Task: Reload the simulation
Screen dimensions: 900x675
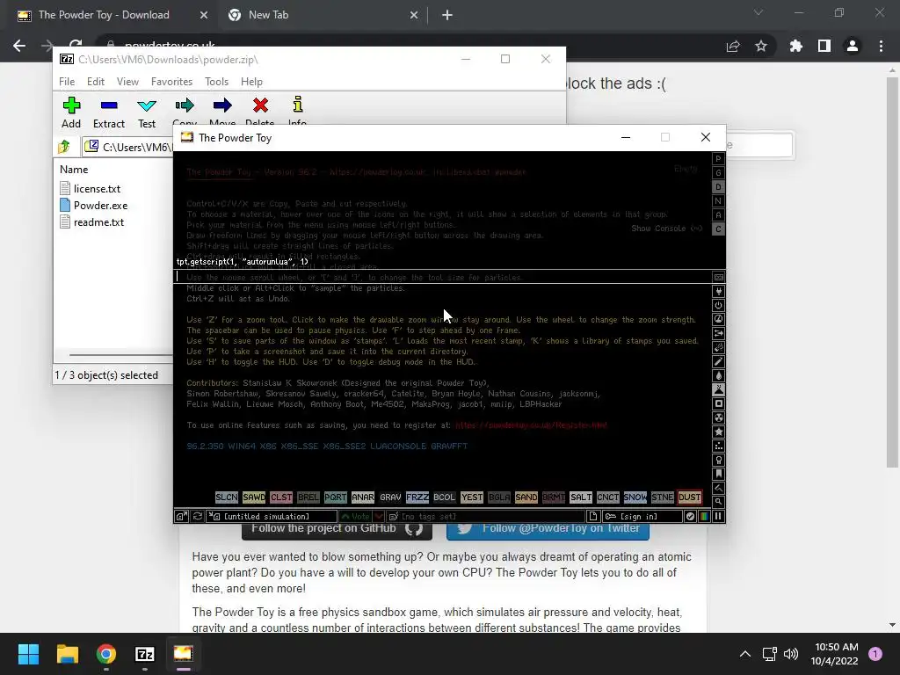Action: 198,517
